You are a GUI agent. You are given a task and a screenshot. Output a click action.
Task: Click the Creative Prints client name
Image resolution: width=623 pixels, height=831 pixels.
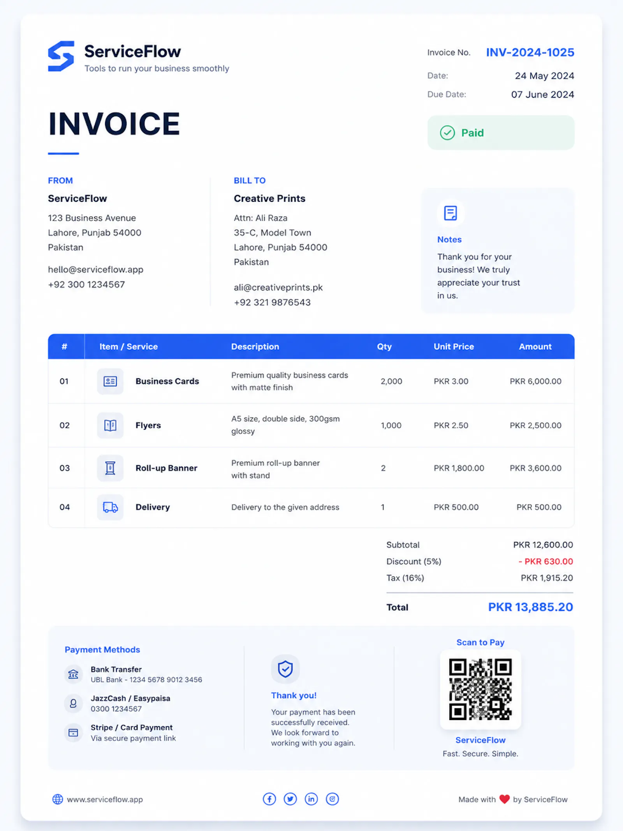[x=269, y=198]
